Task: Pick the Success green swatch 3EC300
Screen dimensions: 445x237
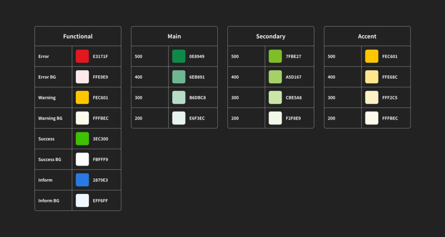Action: point(82,139)
